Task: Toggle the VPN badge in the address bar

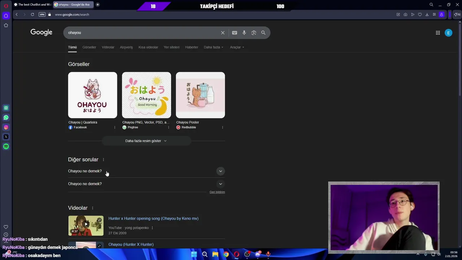Action: [42, 14]
